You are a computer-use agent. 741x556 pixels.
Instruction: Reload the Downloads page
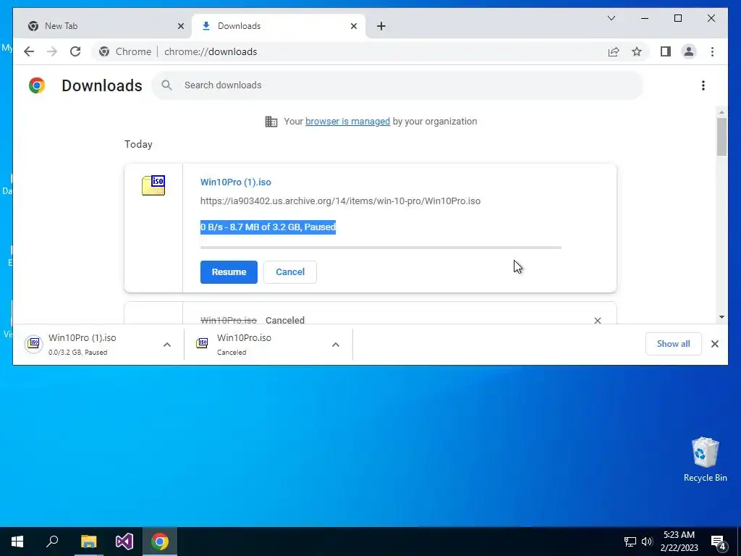click(x=75, y=51)
